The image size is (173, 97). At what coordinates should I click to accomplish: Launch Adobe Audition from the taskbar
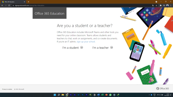tap(75, 95)
